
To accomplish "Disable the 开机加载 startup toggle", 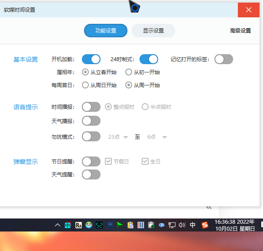I will click(x=91, y=59).
